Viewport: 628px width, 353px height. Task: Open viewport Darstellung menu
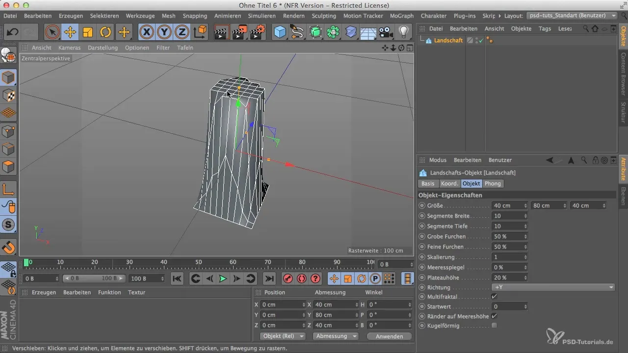tap(103, 48)
